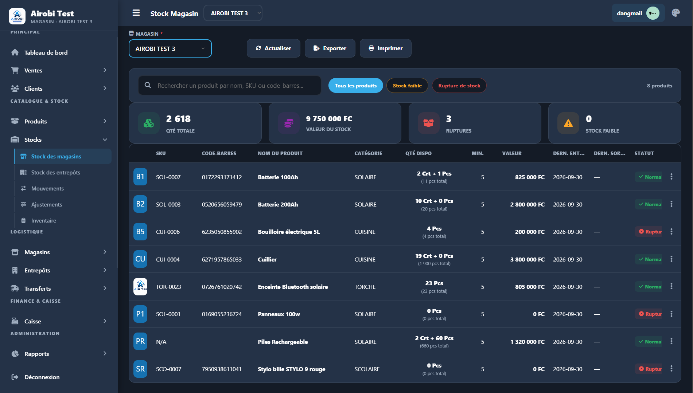Viewport: 693px width, 393px height.
Task: Expand the Magasins sidebar menu
Action: coord(59,252)
